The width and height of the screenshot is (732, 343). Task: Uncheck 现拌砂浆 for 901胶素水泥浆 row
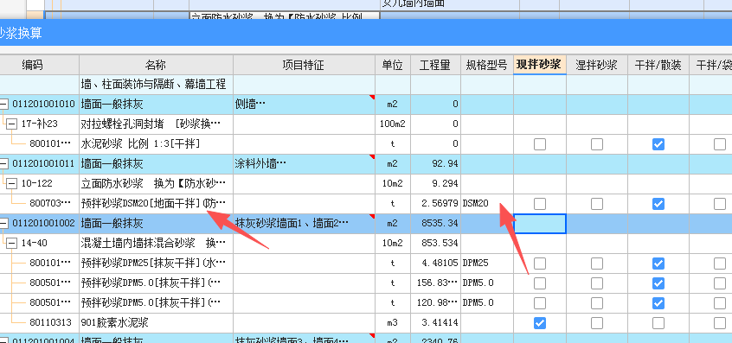click(x=540, y=323)
